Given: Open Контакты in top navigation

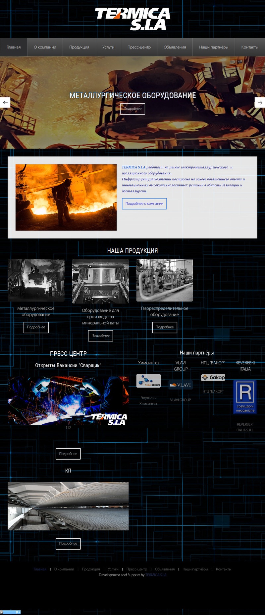Looking at the screenshot, I should 250,47.
